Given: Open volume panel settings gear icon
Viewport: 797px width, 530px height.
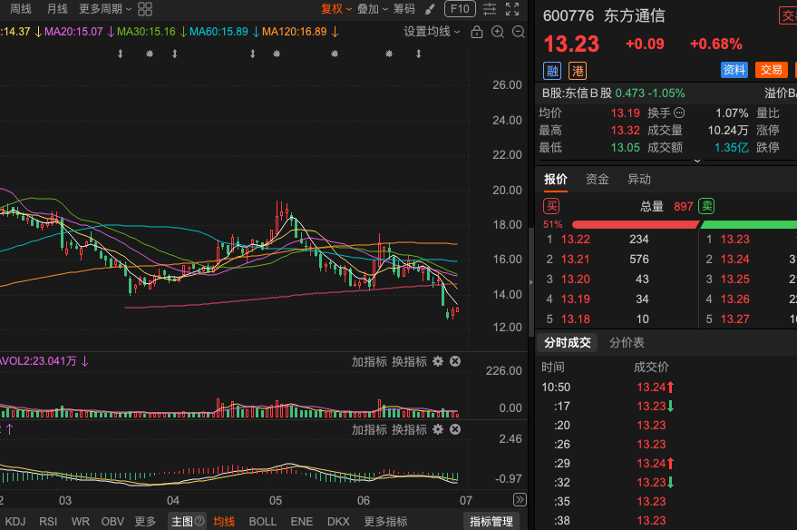Looking at the screenshot, I should coord(438,361).
